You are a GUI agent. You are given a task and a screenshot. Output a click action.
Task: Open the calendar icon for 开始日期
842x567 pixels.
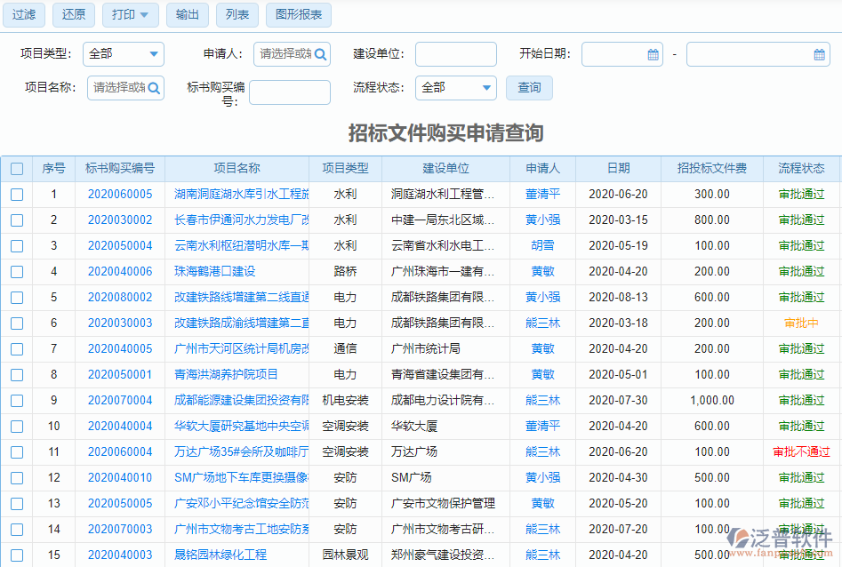[652, 54]
